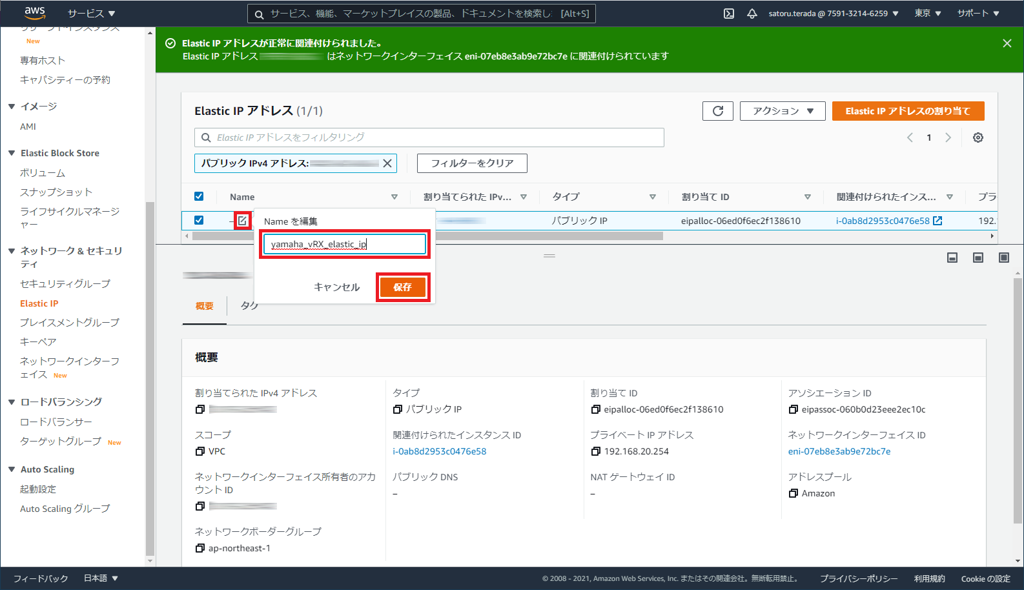The width and height of the screenshot is (1024, 590).
Task: Toggle the select-all header checkbox
Action: click(x=199, y=196)
